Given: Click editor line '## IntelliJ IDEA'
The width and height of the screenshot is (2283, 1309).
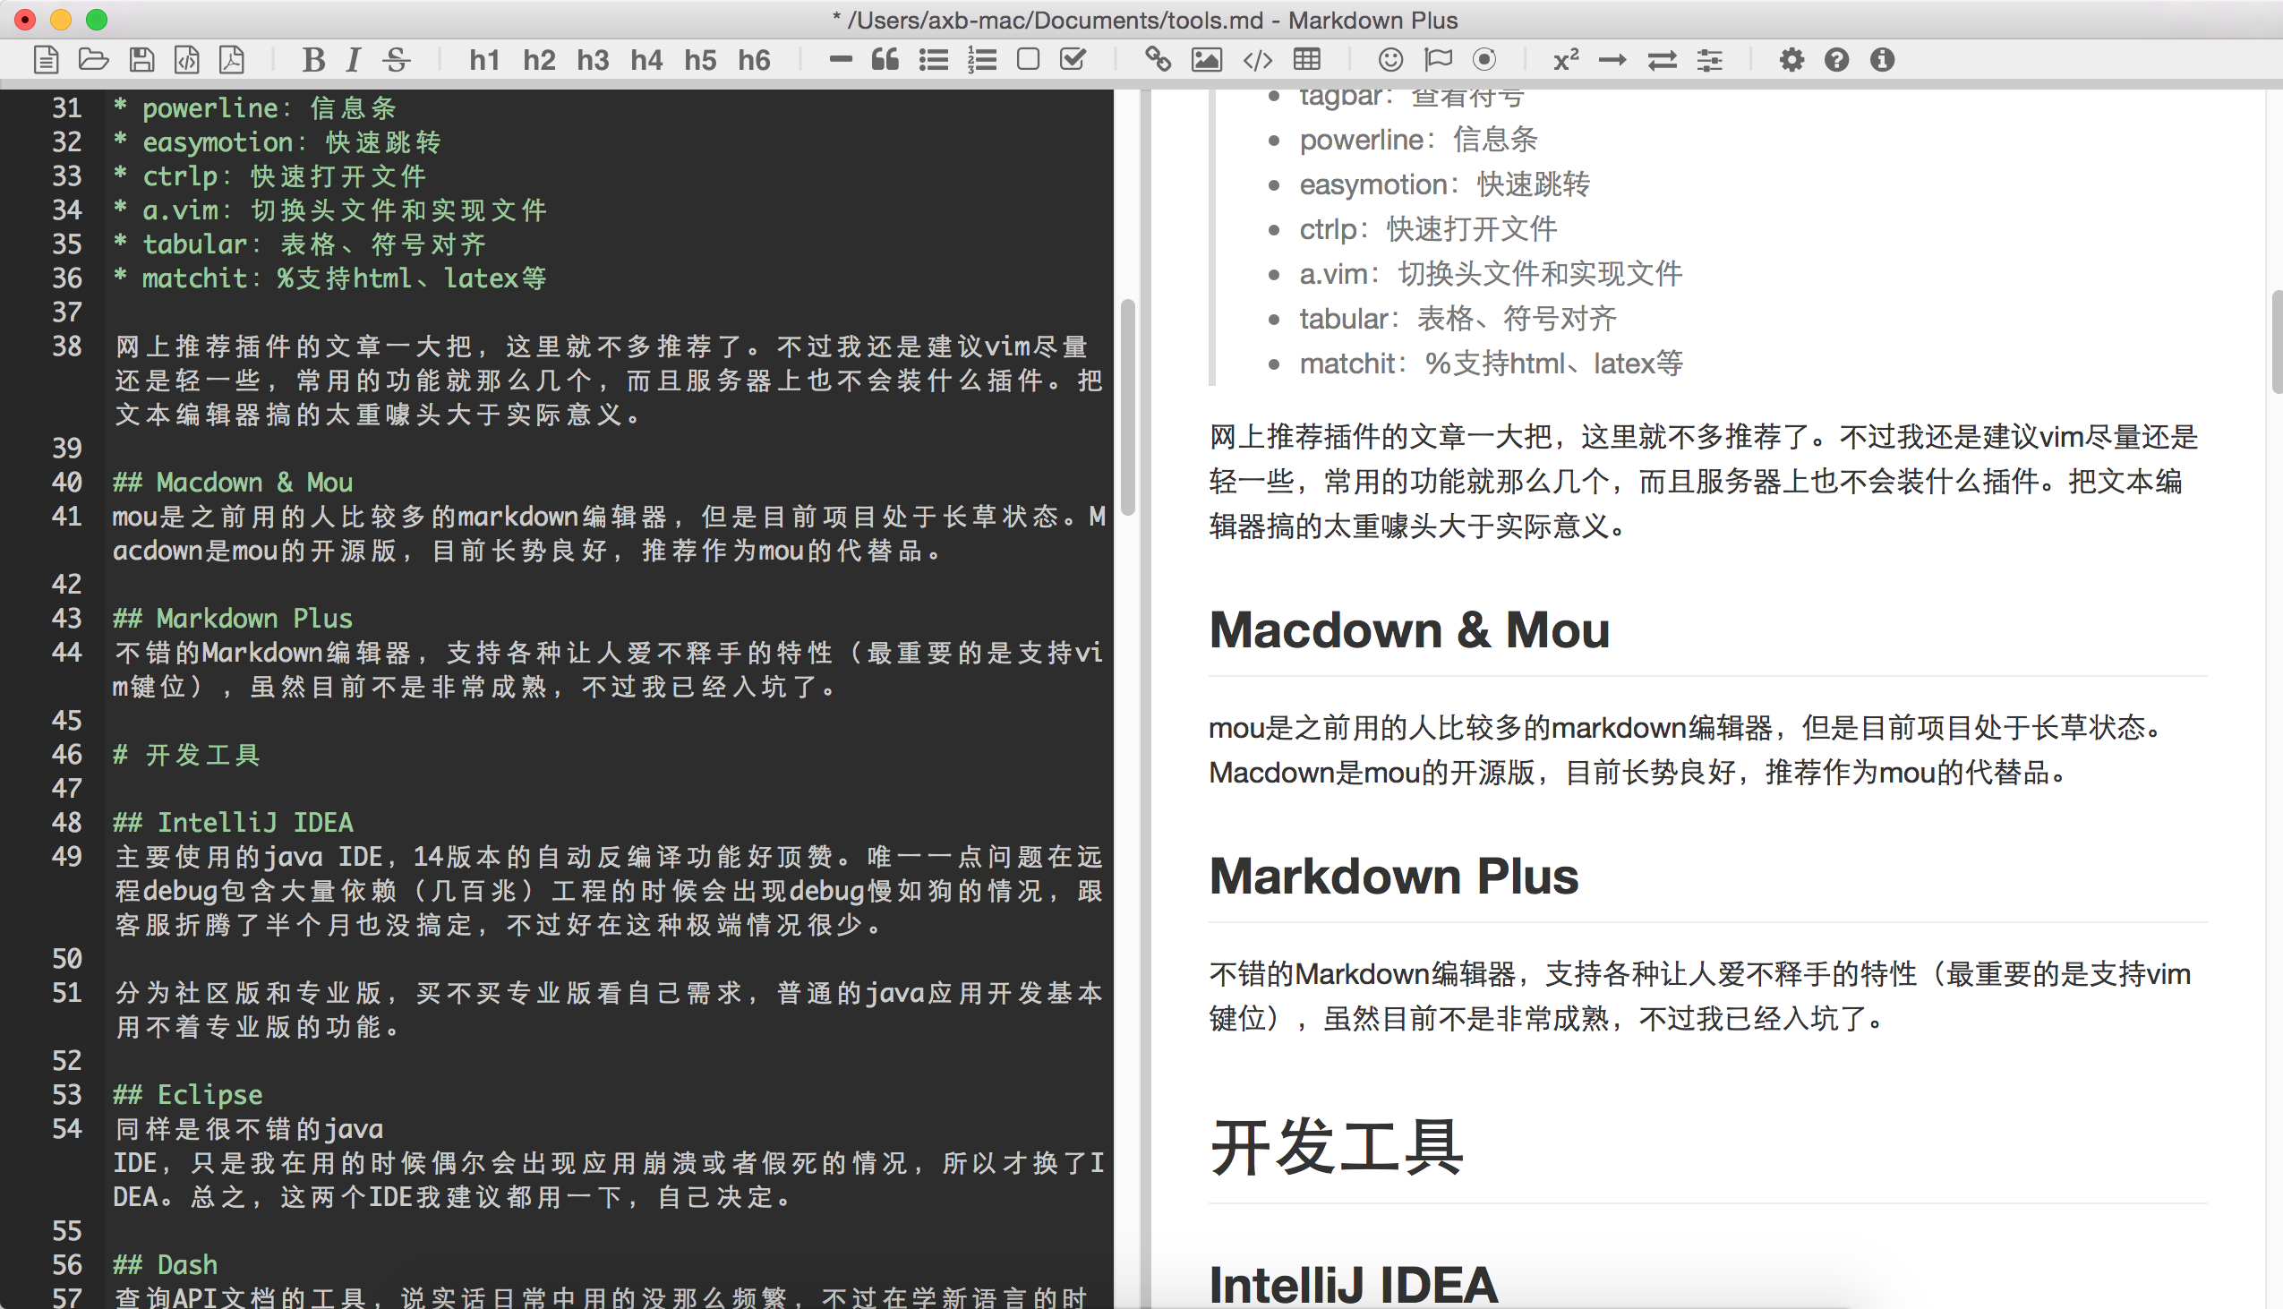Looking at the screenshot, I should [233, 823].
